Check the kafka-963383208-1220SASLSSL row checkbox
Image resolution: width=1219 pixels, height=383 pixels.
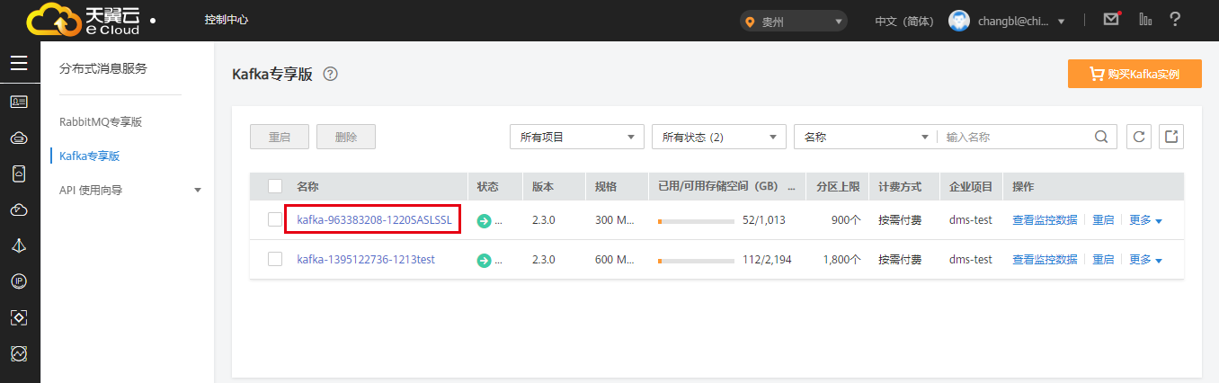point(275,219)
